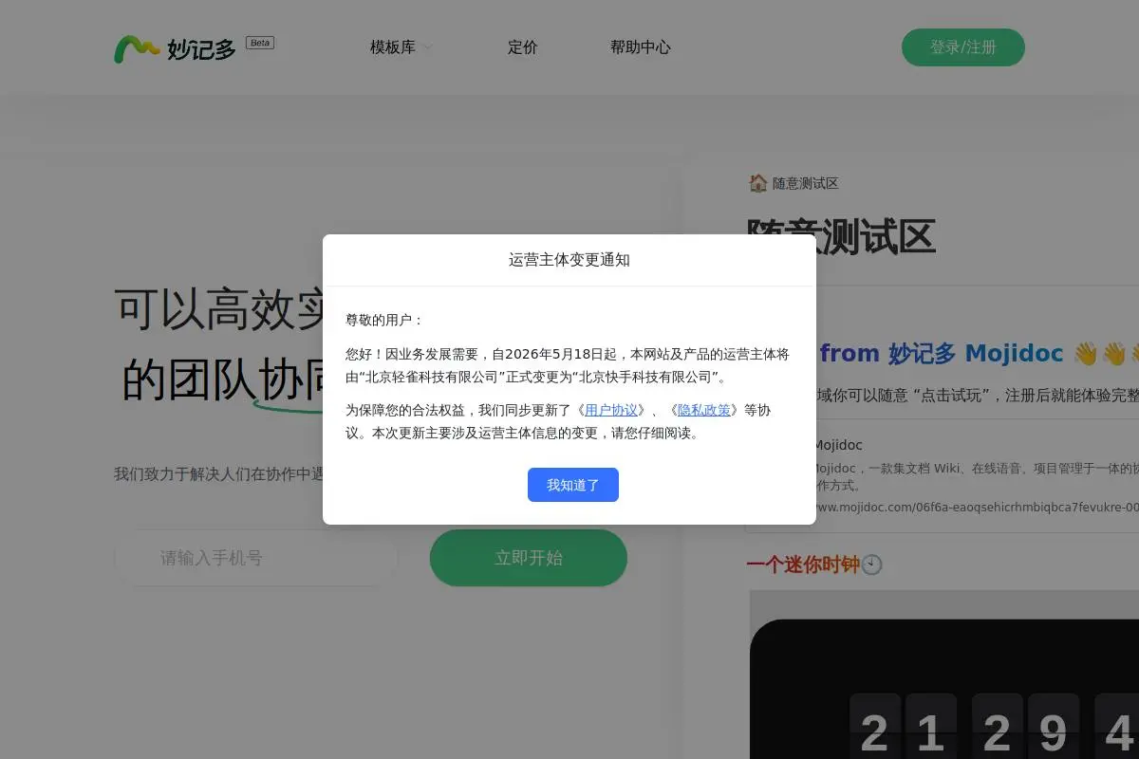Open the 定价 page
Image resolution: width=1139 pixels, height=759 pixels.
pos(523,47)
